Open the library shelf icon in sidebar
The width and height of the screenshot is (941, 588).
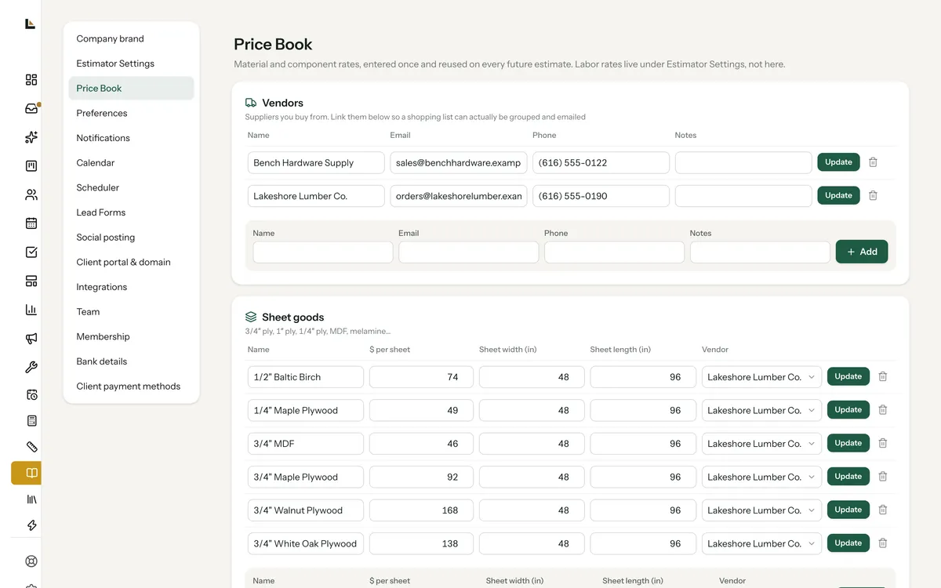pos(31,499)
